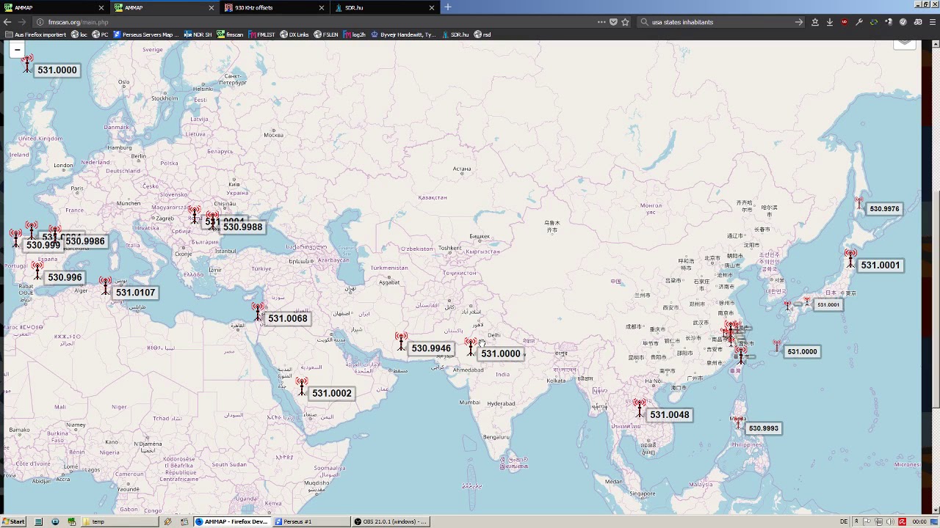Bookmark this page with the star icon
The image size is (940, 528).
625,22
